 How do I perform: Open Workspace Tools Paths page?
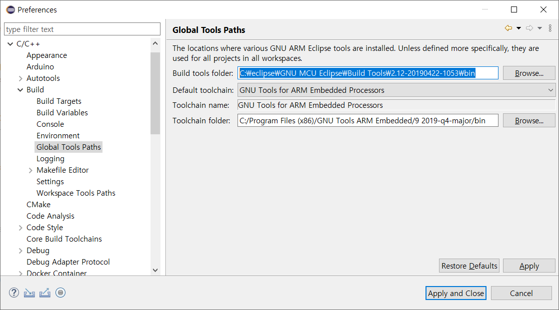(76, 193)
